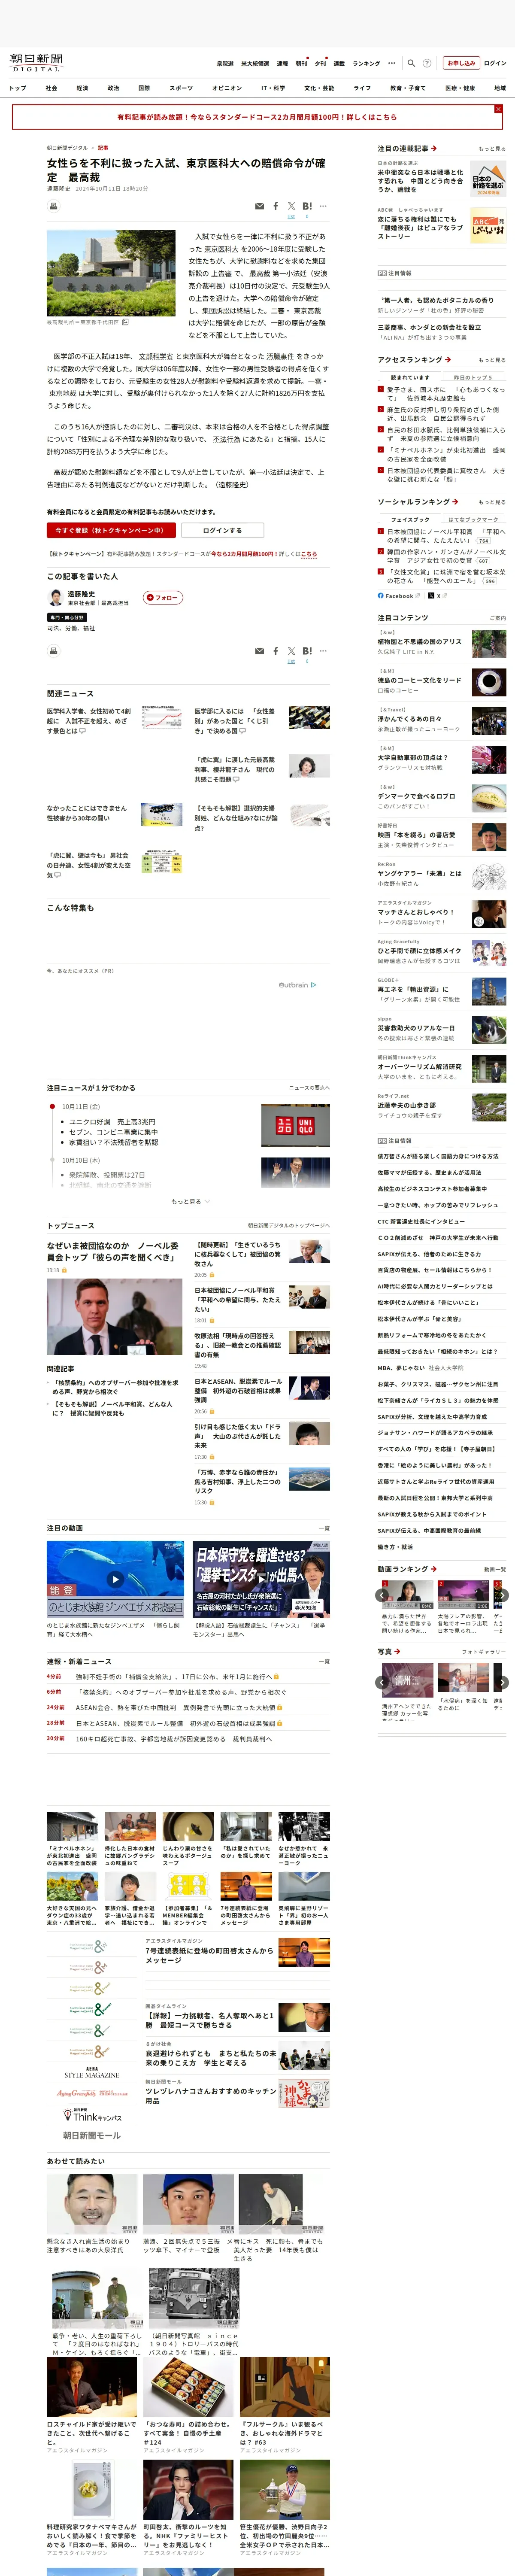Bookmark on Hatena B! using bottom icon
This screenshot has width=515, height=2576.
[307, 651]
